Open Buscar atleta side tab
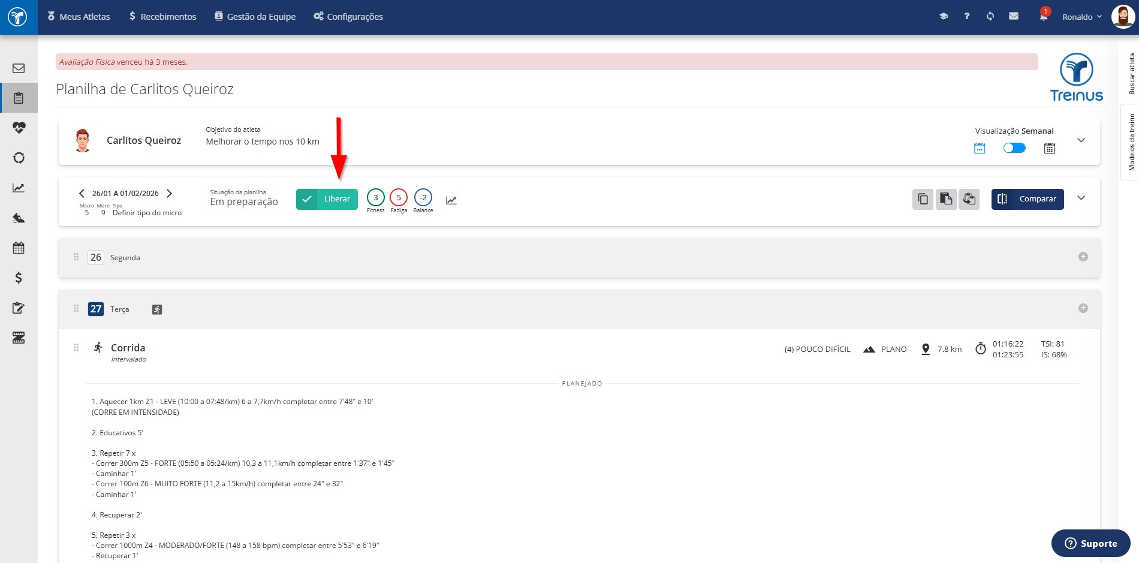 [1131, 73]
